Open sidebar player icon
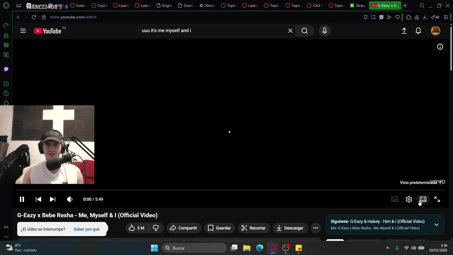The image size is (453, 255). pyautogui.click(x=6, y=84)
